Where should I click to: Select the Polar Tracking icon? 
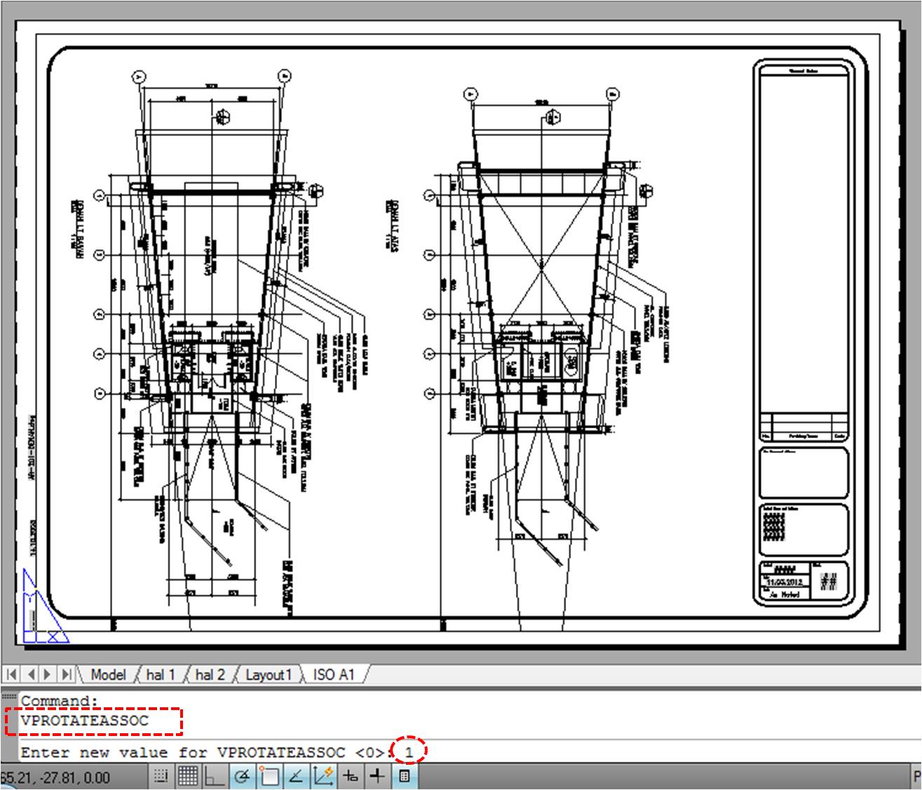[x=241, y=777]
